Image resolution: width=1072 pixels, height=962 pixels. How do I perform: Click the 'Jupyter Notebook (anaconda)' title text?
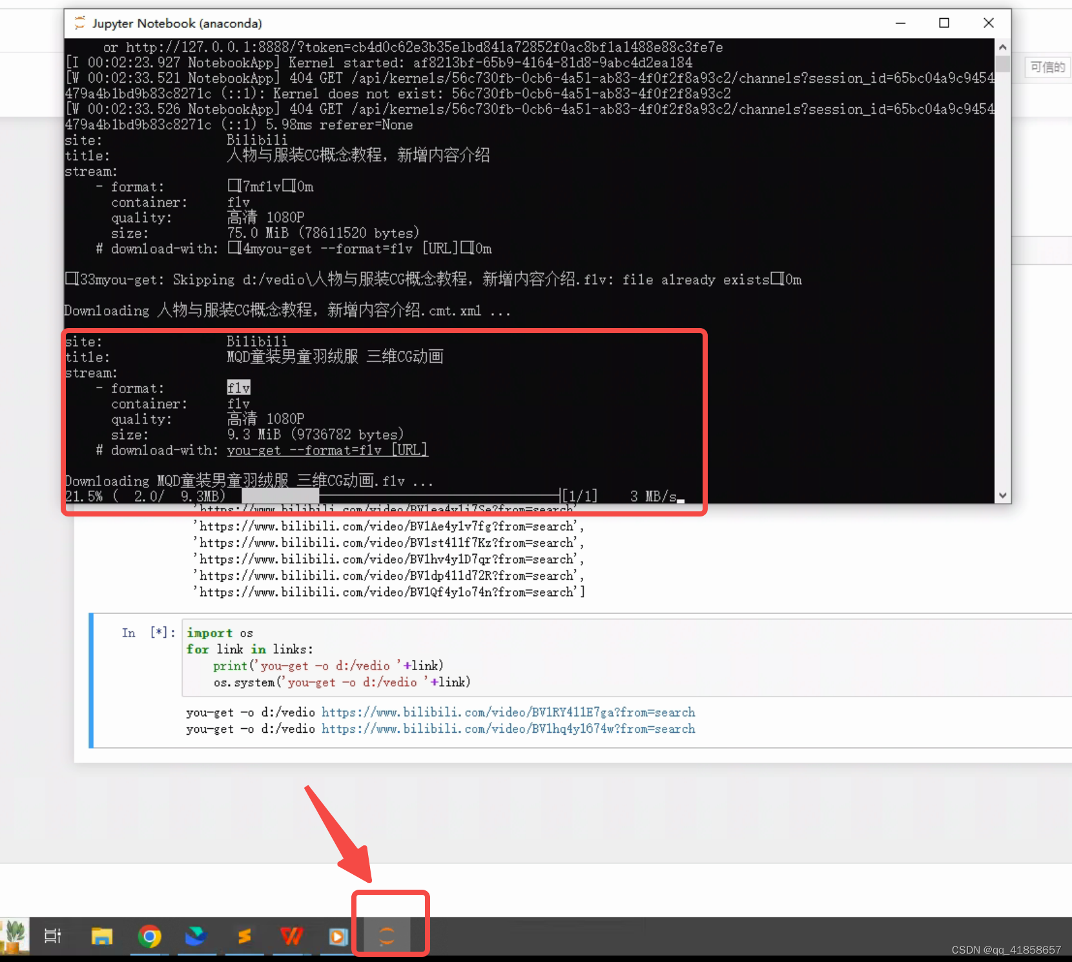click(x=177, y=23)
